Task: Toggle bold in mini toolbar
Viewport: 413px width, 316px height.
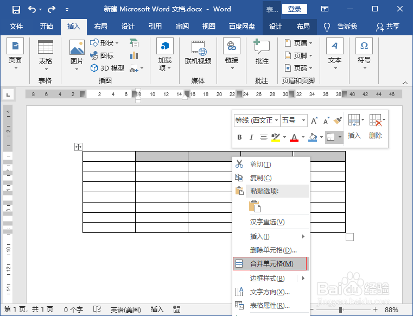Action: click(x=239, y=137)
